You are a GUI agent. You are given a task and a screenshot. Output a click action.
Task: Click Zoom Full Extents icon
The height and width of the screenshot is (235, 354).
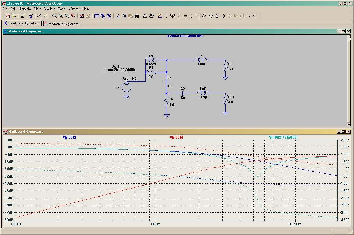[73, 16]
